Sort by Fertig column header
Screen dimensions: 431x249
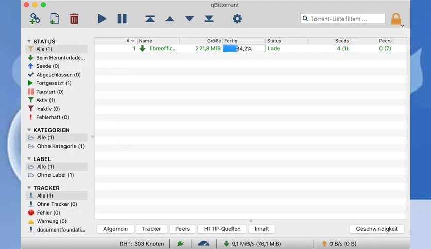243,41
